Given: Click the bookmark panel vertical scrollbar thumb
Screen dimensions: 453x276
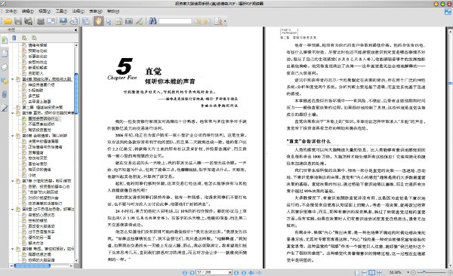Looking at the screenshot, I should pyautogui.click(x=76, y=94).
